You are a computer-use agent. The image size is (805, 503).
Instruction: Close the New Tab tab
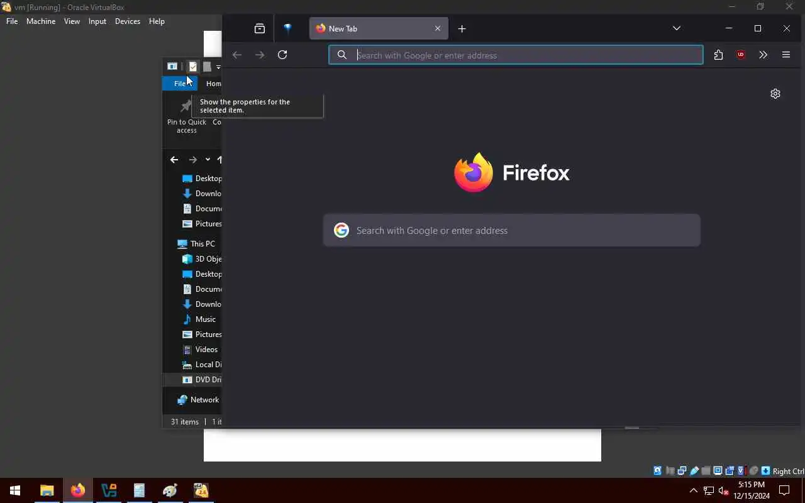(x=438, y=28)
